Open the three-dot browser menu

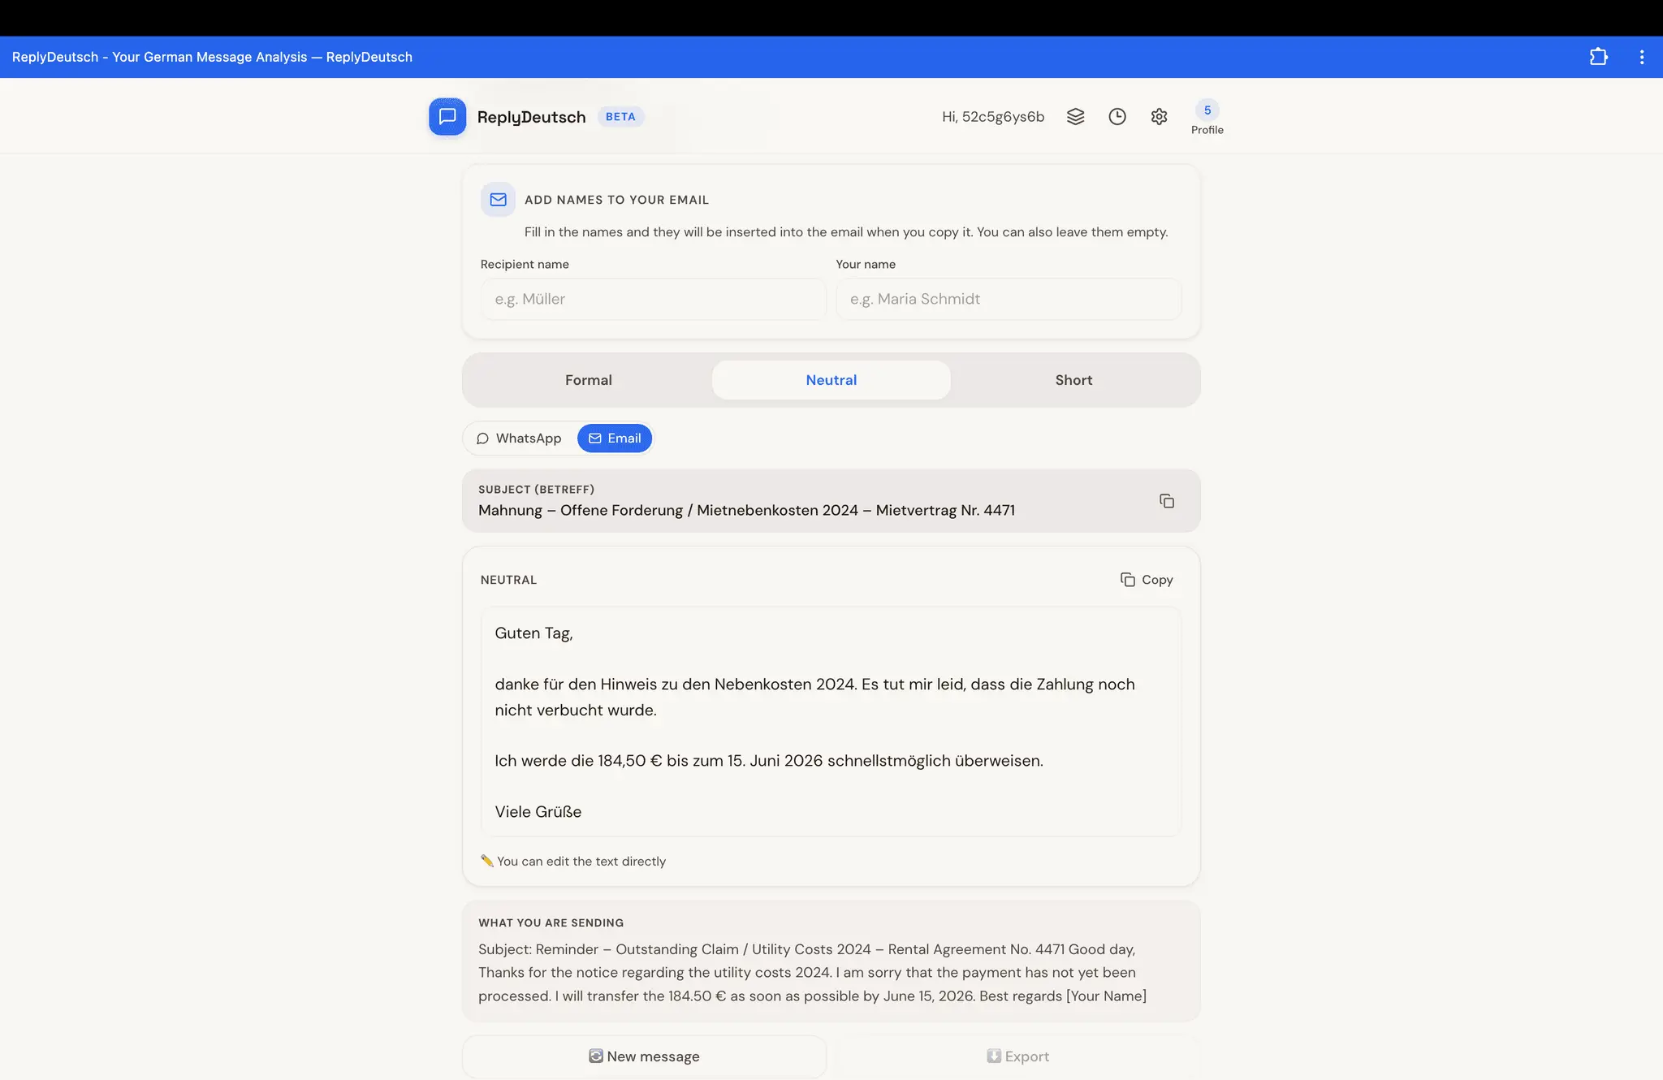point(1641,57)
